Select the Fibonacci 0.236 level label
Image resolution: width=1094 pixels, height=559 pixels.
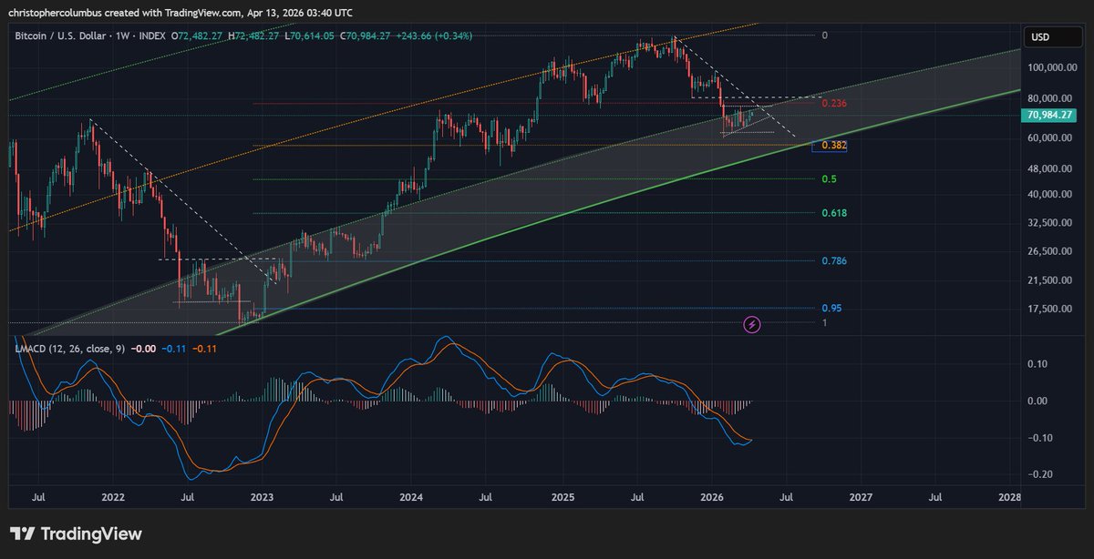(835, 104)
